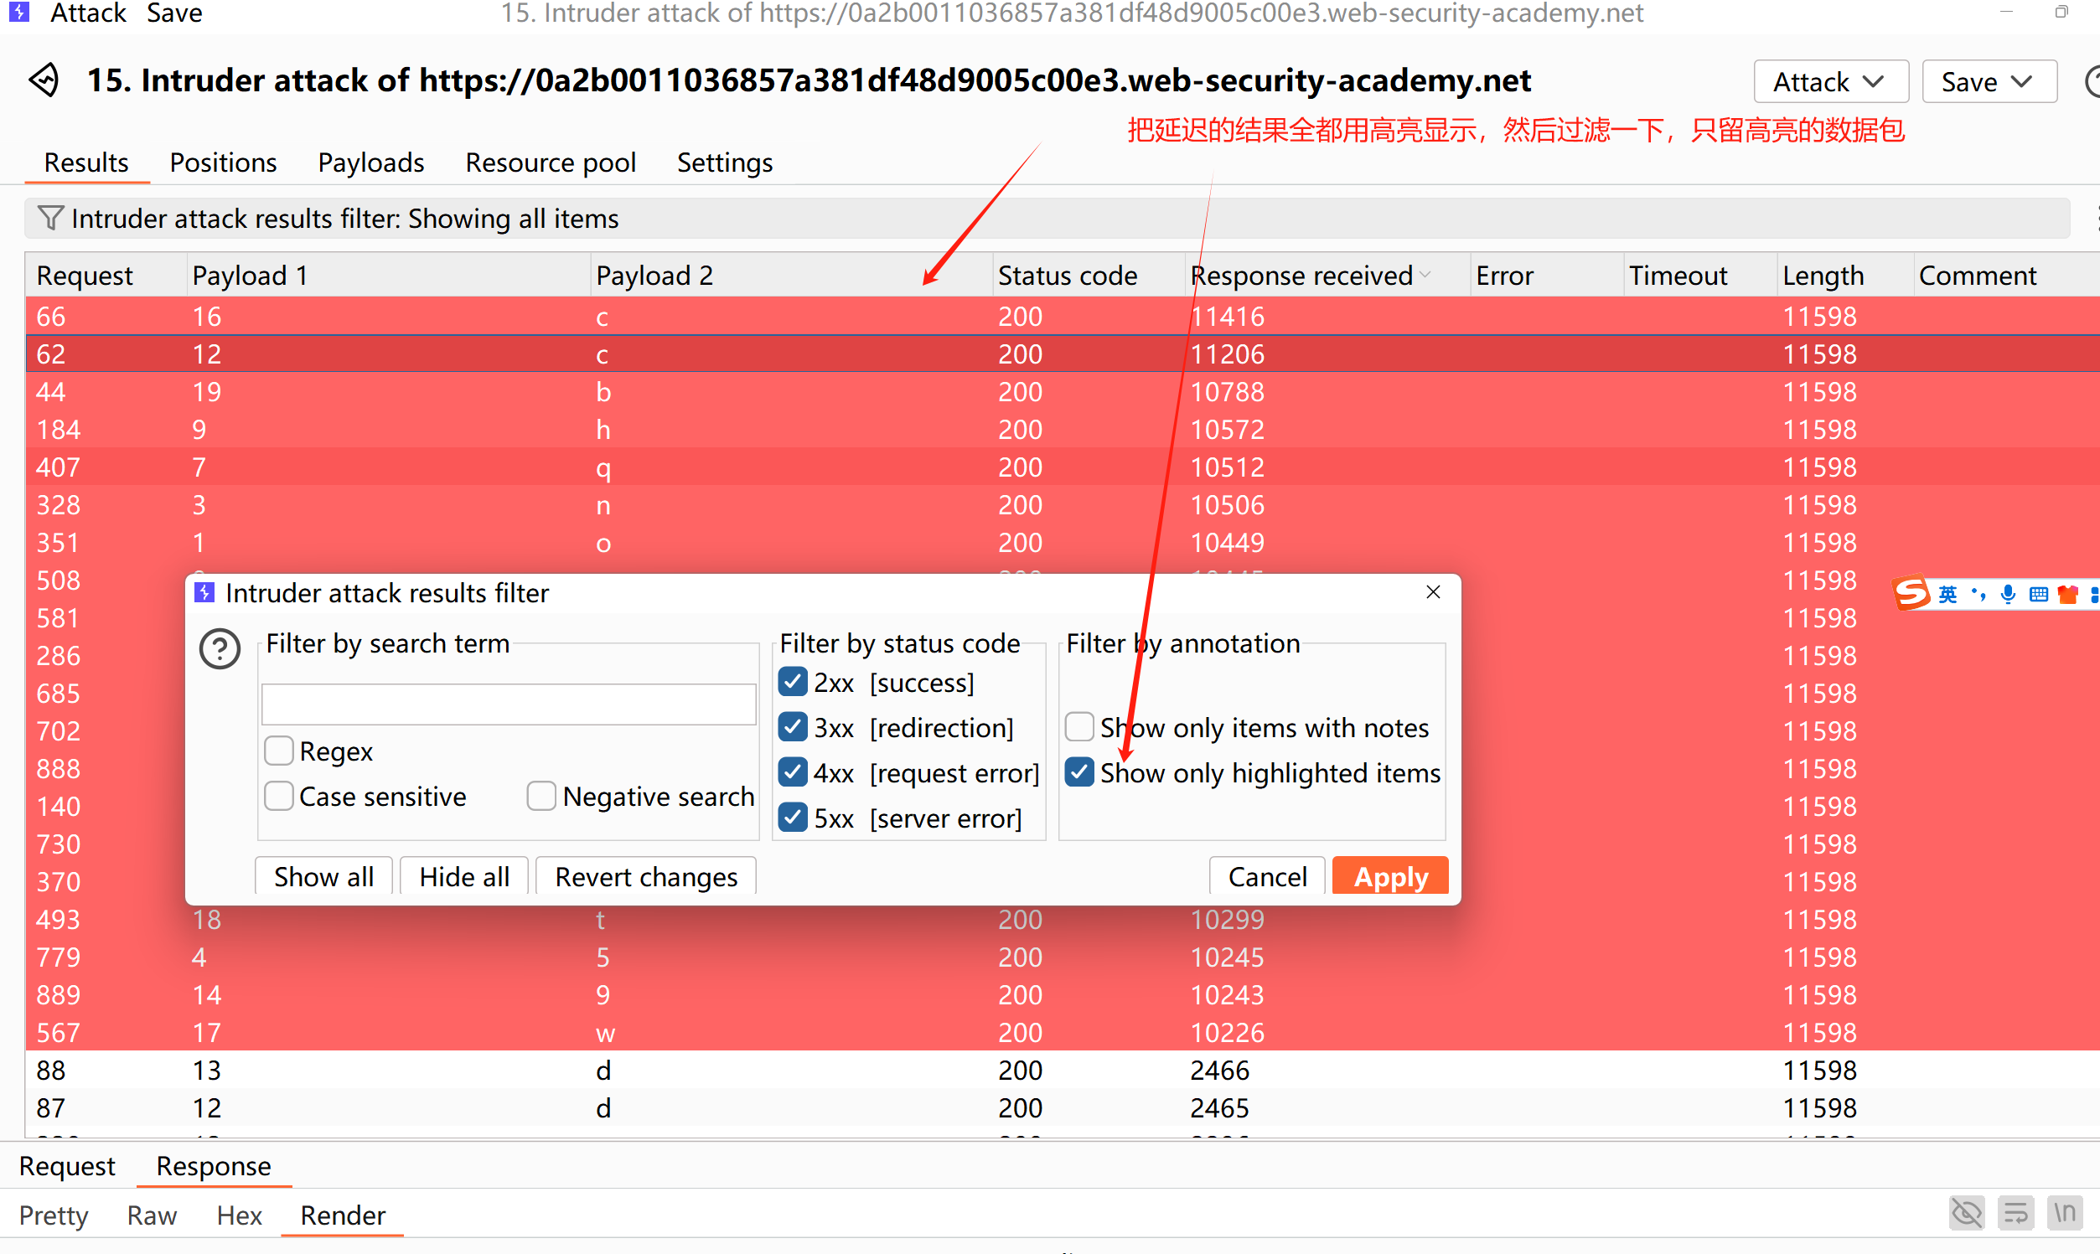The height and width of the screenshot is (1254, 2100).
Task: Click the filter dialog help question icon
Action: [x=220, y=649]
